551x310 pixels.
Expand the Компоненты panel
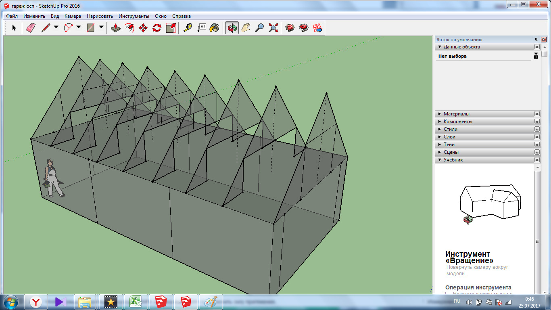tap(440, 121)
